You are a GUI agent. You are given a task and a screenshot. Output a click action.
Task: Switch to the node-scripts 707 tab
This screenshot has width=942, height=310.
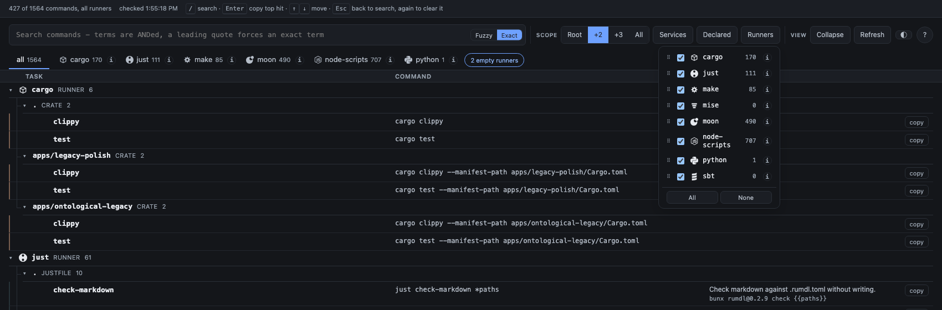348,60
